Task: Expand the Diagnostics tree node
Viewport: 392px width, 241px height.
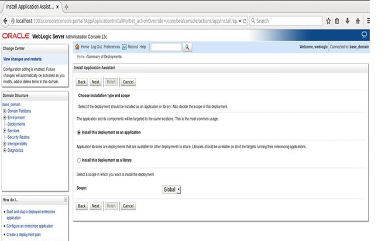Action: pos(5,151)
